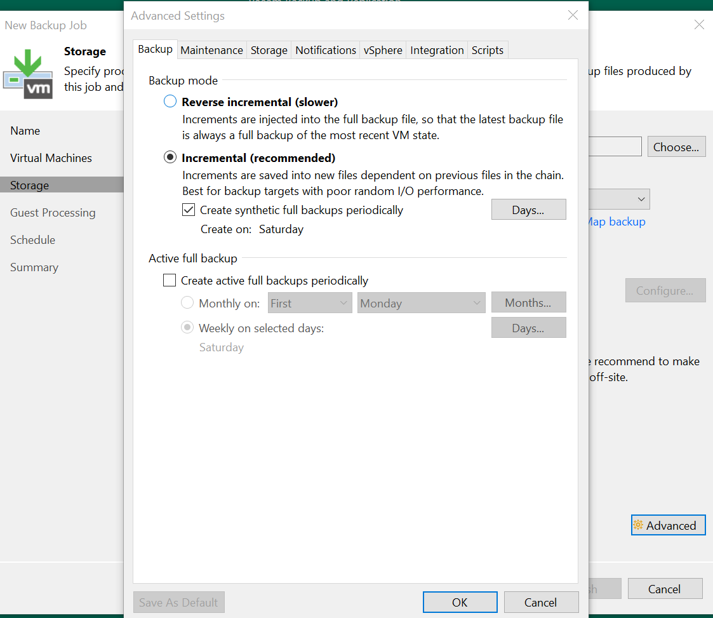Open the Monday weekday dropdown
Screen dimensions: 713x618
click(x=421, y=303)
